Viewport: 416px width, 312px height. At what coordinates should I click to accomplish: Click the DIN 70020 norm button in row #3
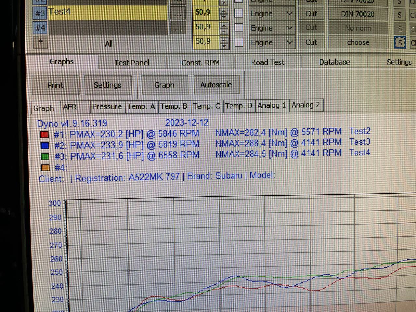click(x=358, y=14)
